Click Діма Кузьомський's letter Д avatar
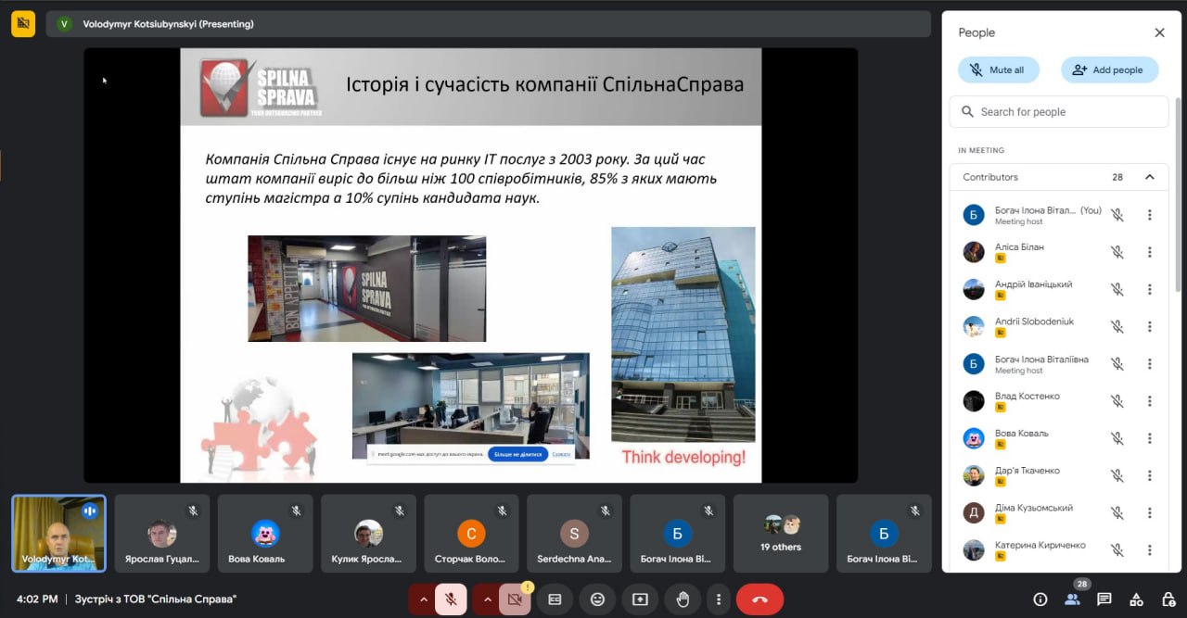The height and width of the screenshot is (618, 1187). tap(974, 512)
